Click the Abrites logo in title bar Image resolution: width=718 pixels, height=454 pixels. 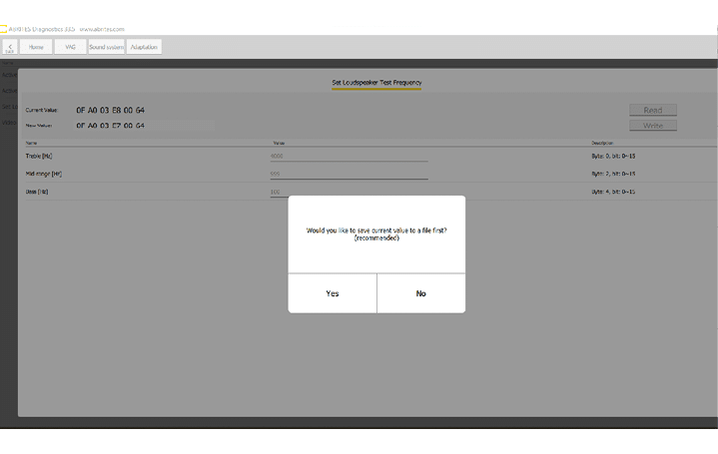(4, 30)
